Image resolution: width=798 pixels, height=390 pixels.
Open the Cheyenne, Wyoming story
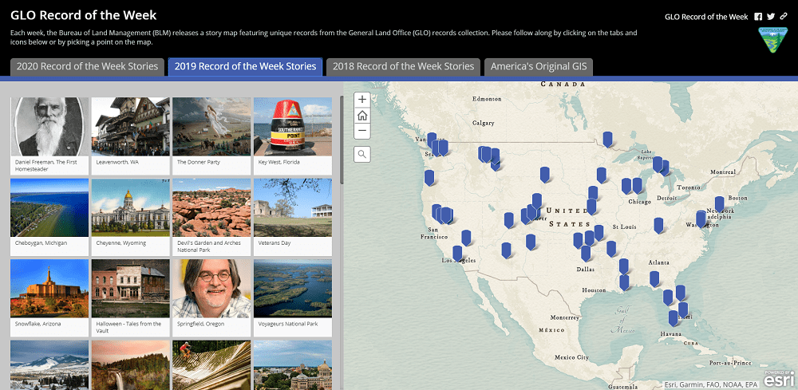(x=131, y=217)
